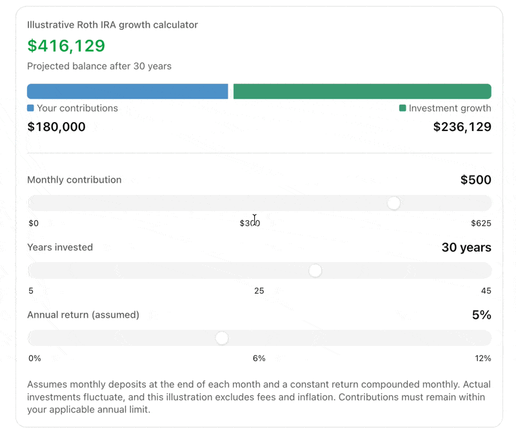Click the Monthly contribution label
Screen dimensions: 516x437
[74, 180]
